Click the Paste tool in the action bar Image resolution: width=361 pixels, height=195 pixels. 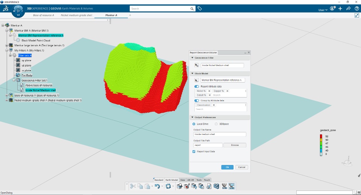(x=147, y=186)
